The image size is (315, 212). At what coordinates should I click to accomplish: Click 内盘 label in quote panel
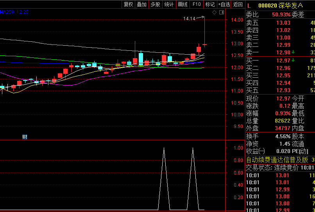(298, 128)
